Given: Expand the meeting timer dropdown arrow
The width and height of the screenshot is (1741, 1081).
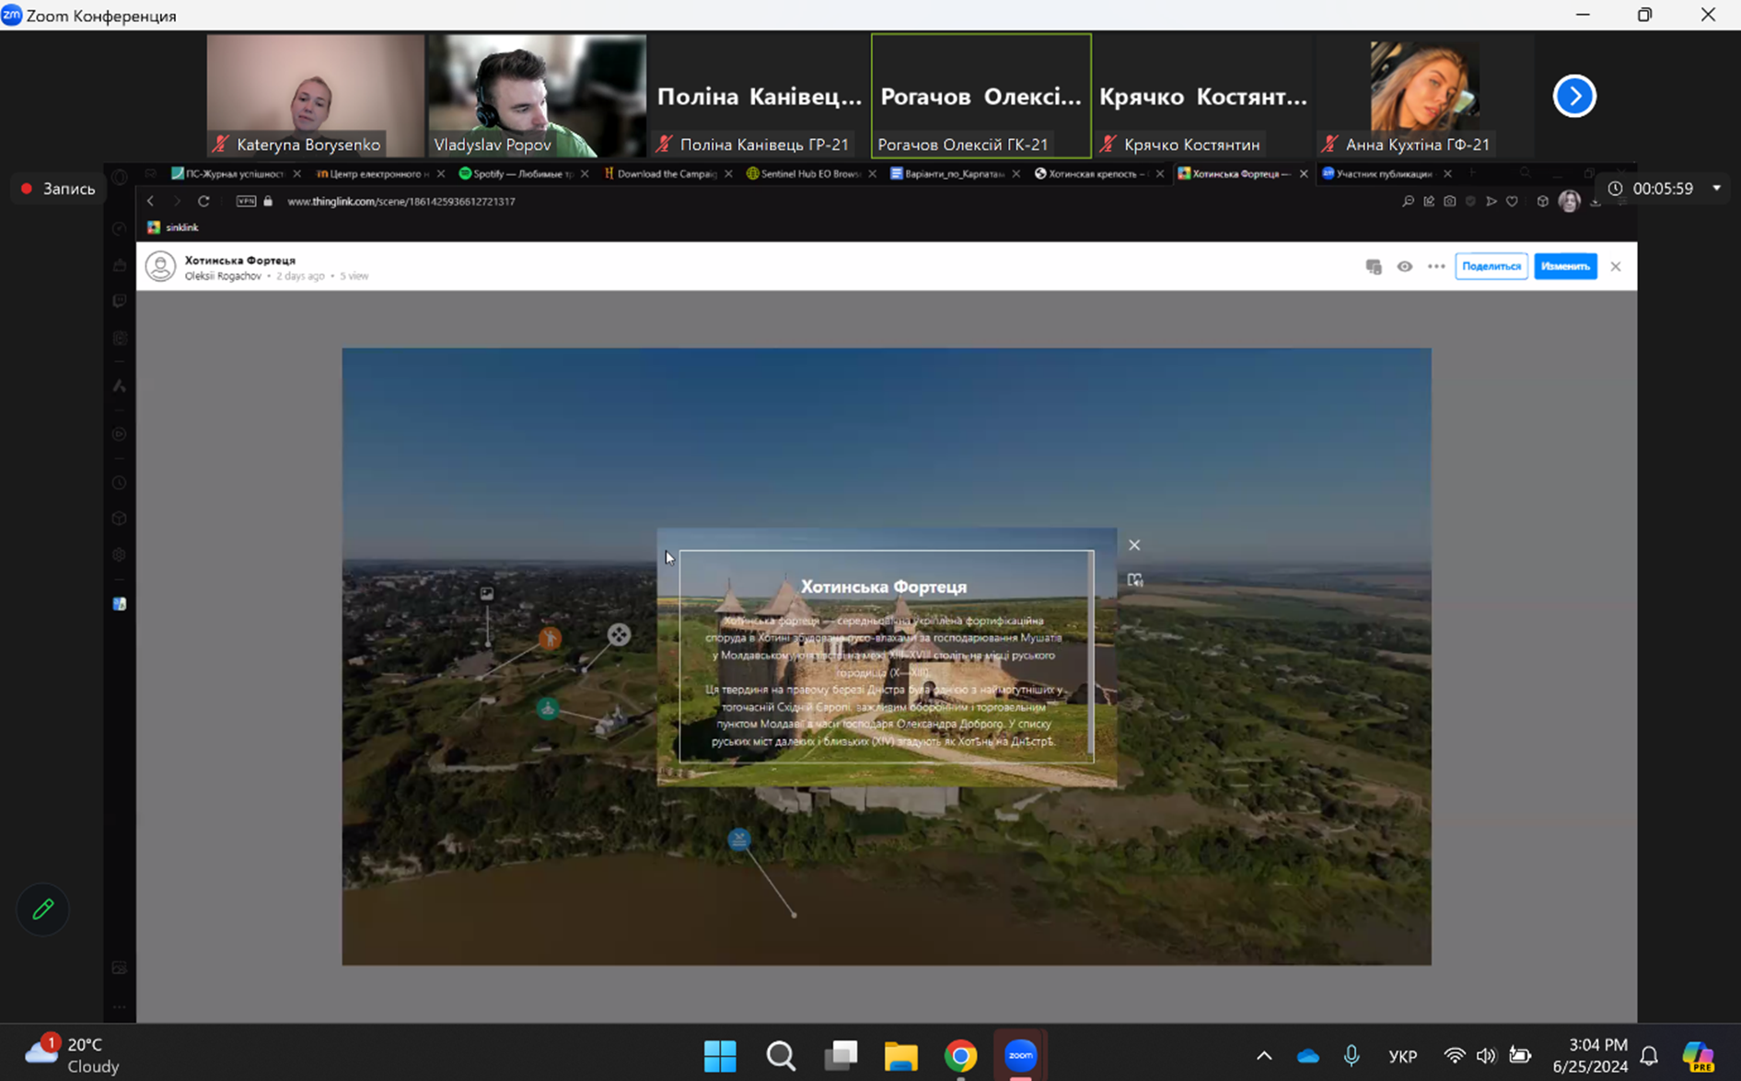Looking at the screenshot, I should pyautogui.click(x=1716, y=188).
